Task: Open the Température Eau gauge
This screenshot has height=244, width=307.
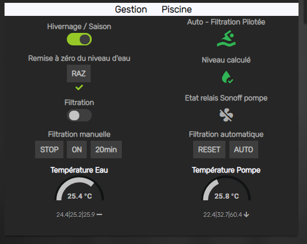Action: (79, 189)
